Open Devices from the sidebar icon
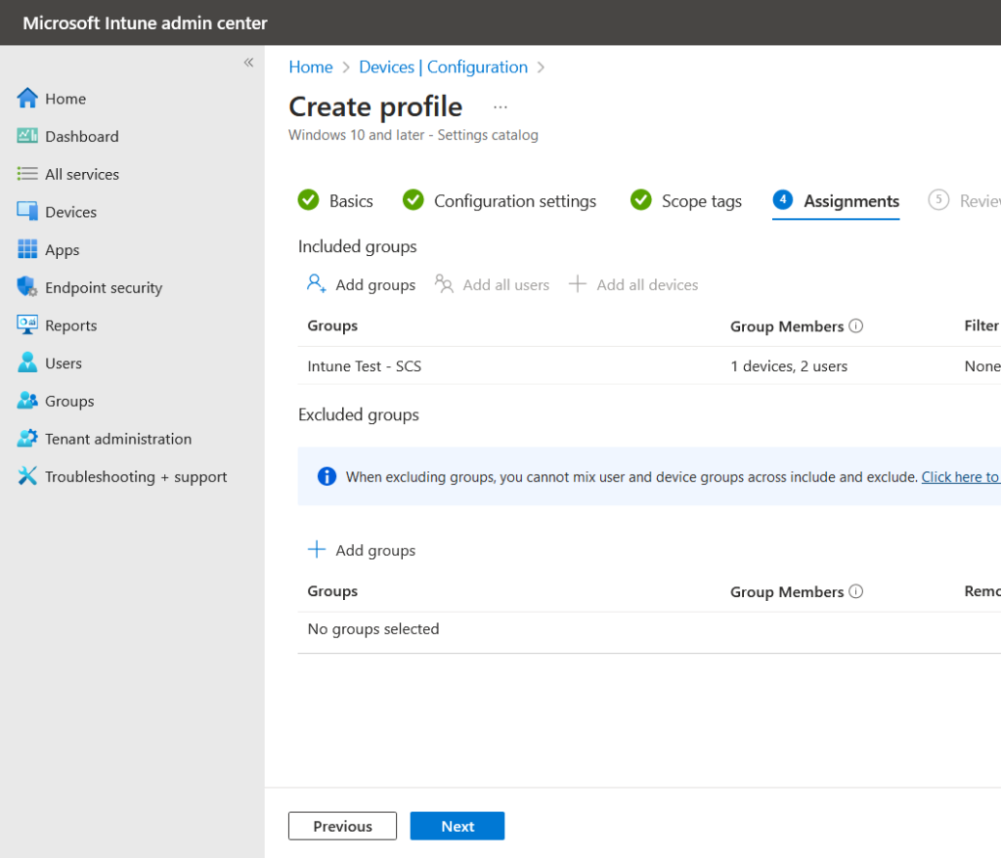1001x858 pixels. 27,212
